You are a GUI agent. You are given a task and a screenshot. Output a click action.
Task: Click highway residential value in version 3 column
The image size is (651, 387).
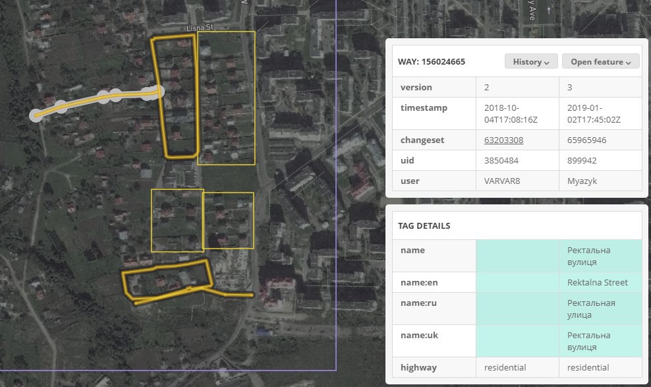[588, 367]
